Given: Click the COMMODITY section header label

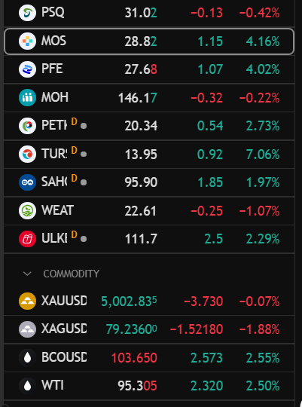Looking at the screenshot, I should click(x=71, y=274).
